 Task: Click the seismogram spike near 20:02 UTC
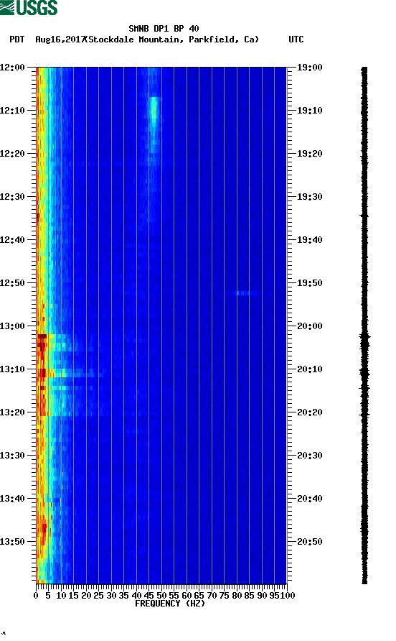(365, 338)
